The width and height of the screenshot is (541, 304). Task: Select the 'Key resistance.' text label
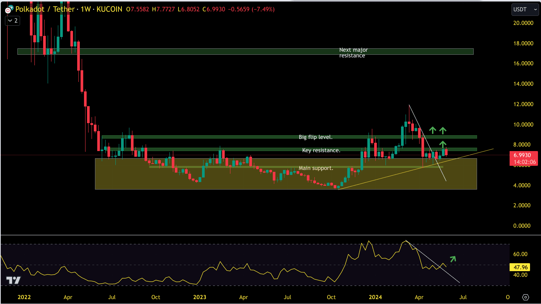tap(321, 150)
